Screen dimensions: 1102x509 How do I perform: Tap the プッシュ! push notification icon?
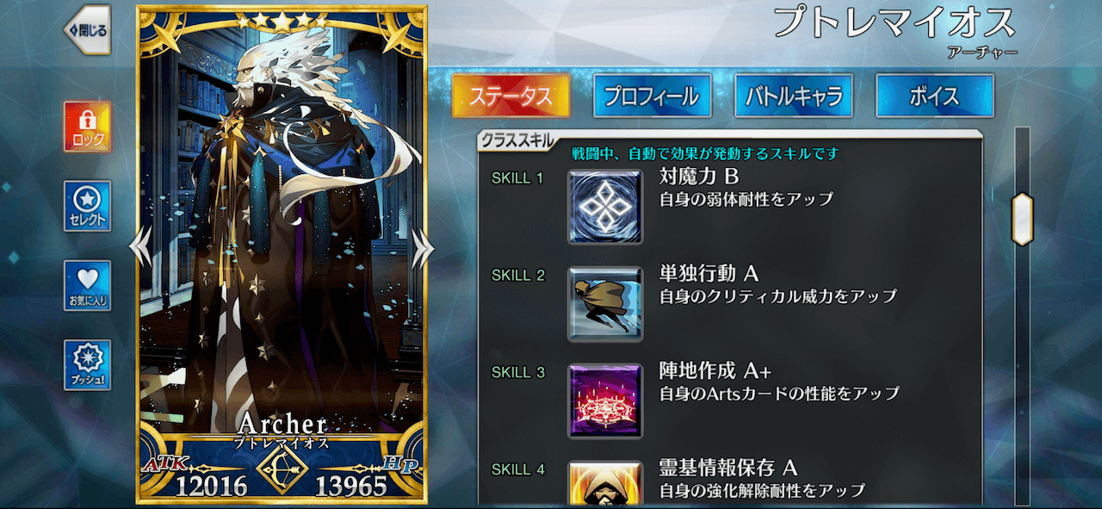[87, 364]
